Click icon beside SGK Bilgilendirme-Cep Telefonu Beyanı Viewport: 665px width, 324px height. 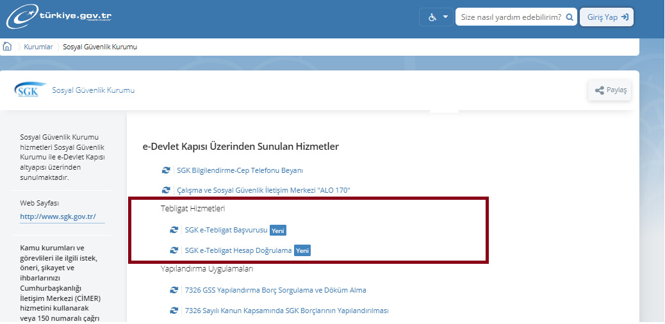(x=166, y=170)
